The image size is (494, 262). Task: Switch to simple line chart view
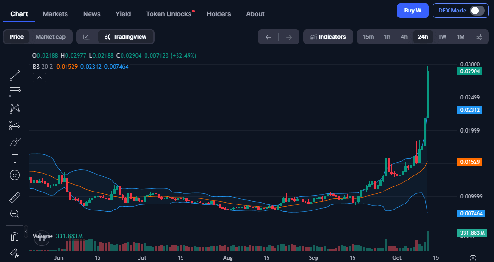pyautogui.click(x=86, y=37)
